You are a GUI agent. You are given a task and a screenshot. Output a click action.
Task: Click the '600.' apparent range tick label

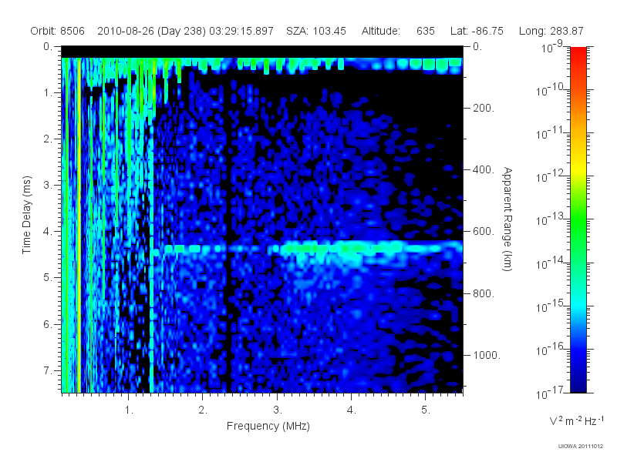484,232
